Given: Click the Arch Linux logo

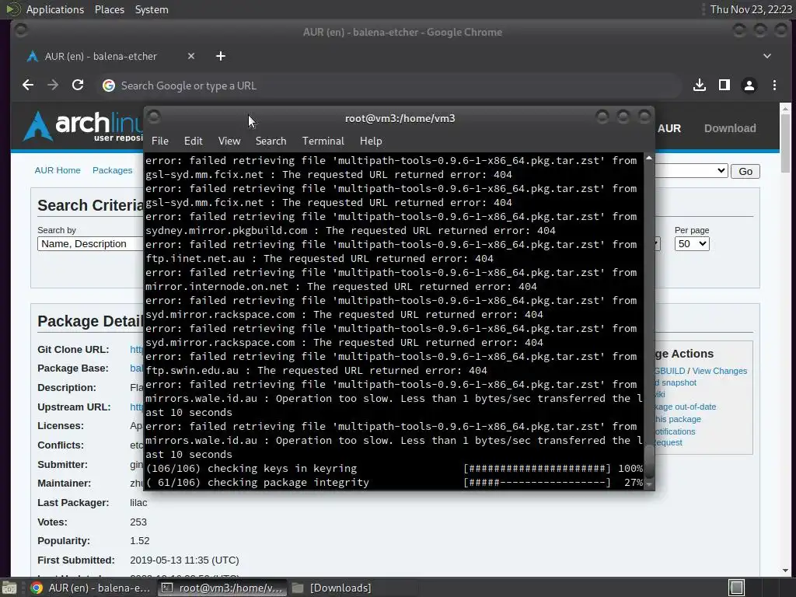Looking at the screenshot, I should 84,126.
